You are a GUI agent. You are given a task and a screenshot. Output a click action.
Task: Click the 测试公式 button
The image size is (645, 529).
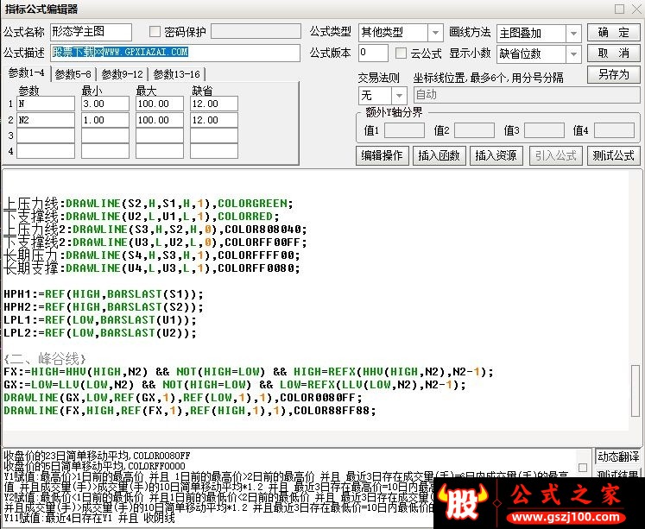coord(613,155)
